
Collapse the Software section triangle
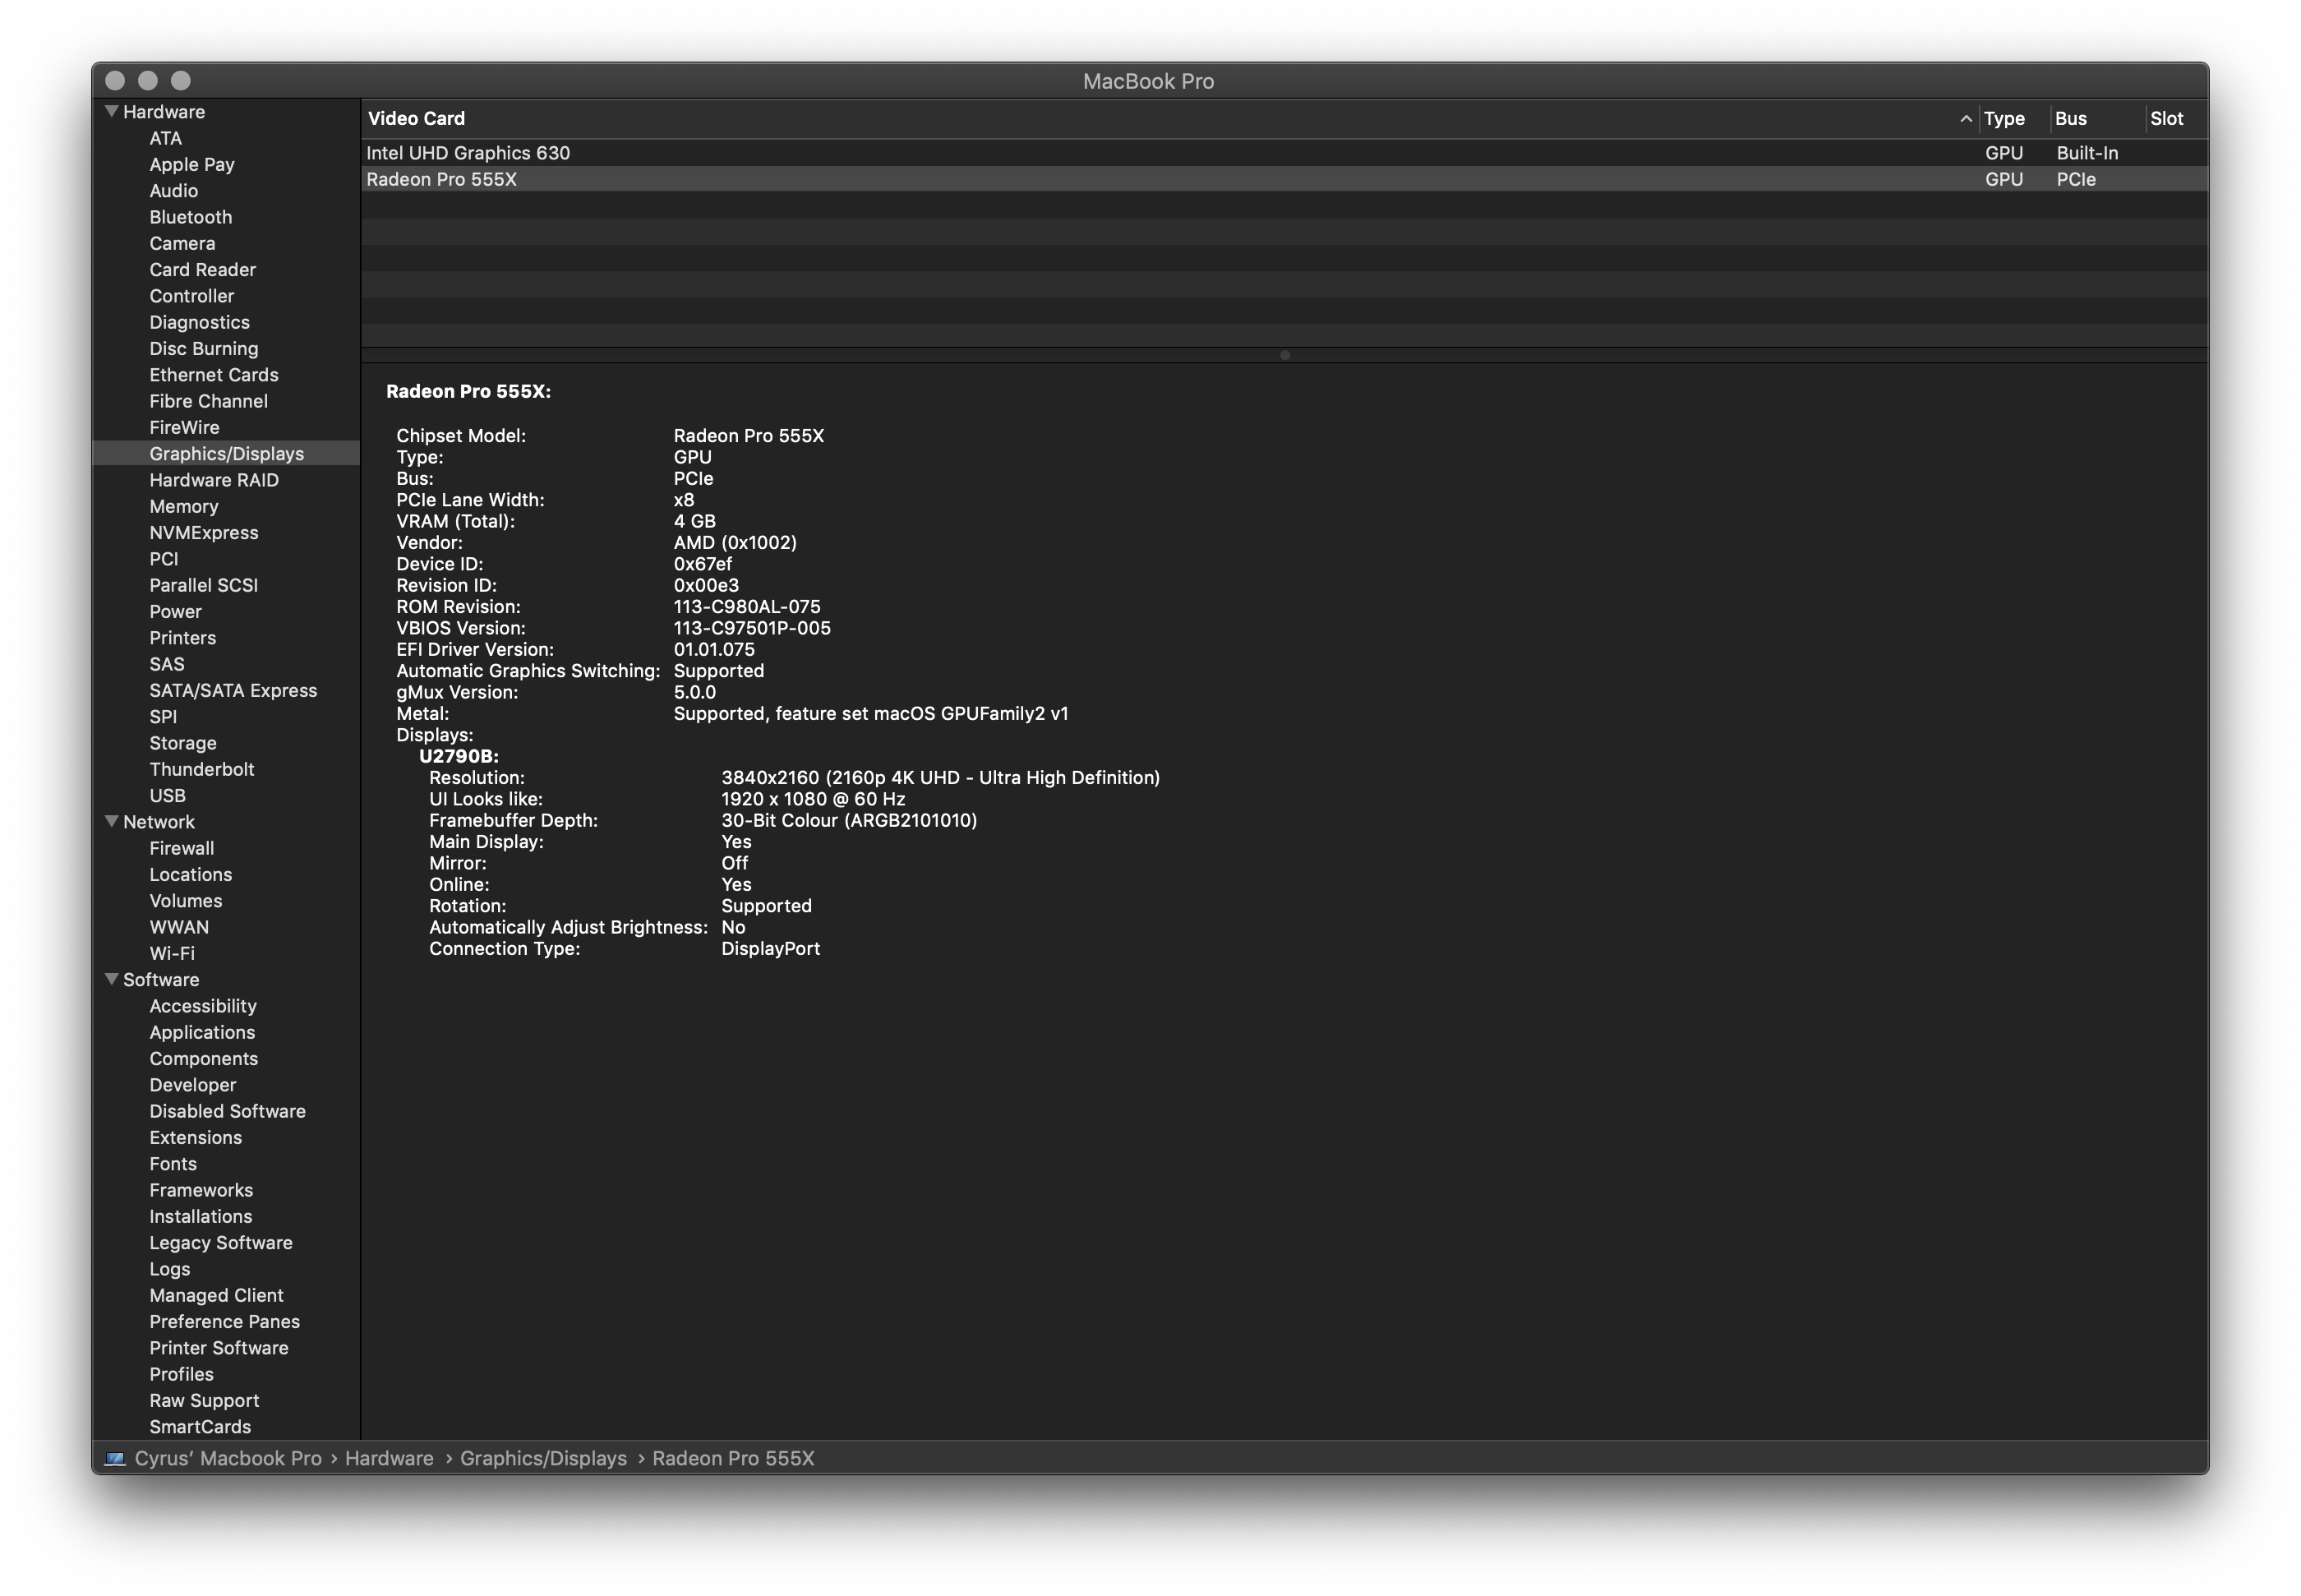tap(112, 979)
